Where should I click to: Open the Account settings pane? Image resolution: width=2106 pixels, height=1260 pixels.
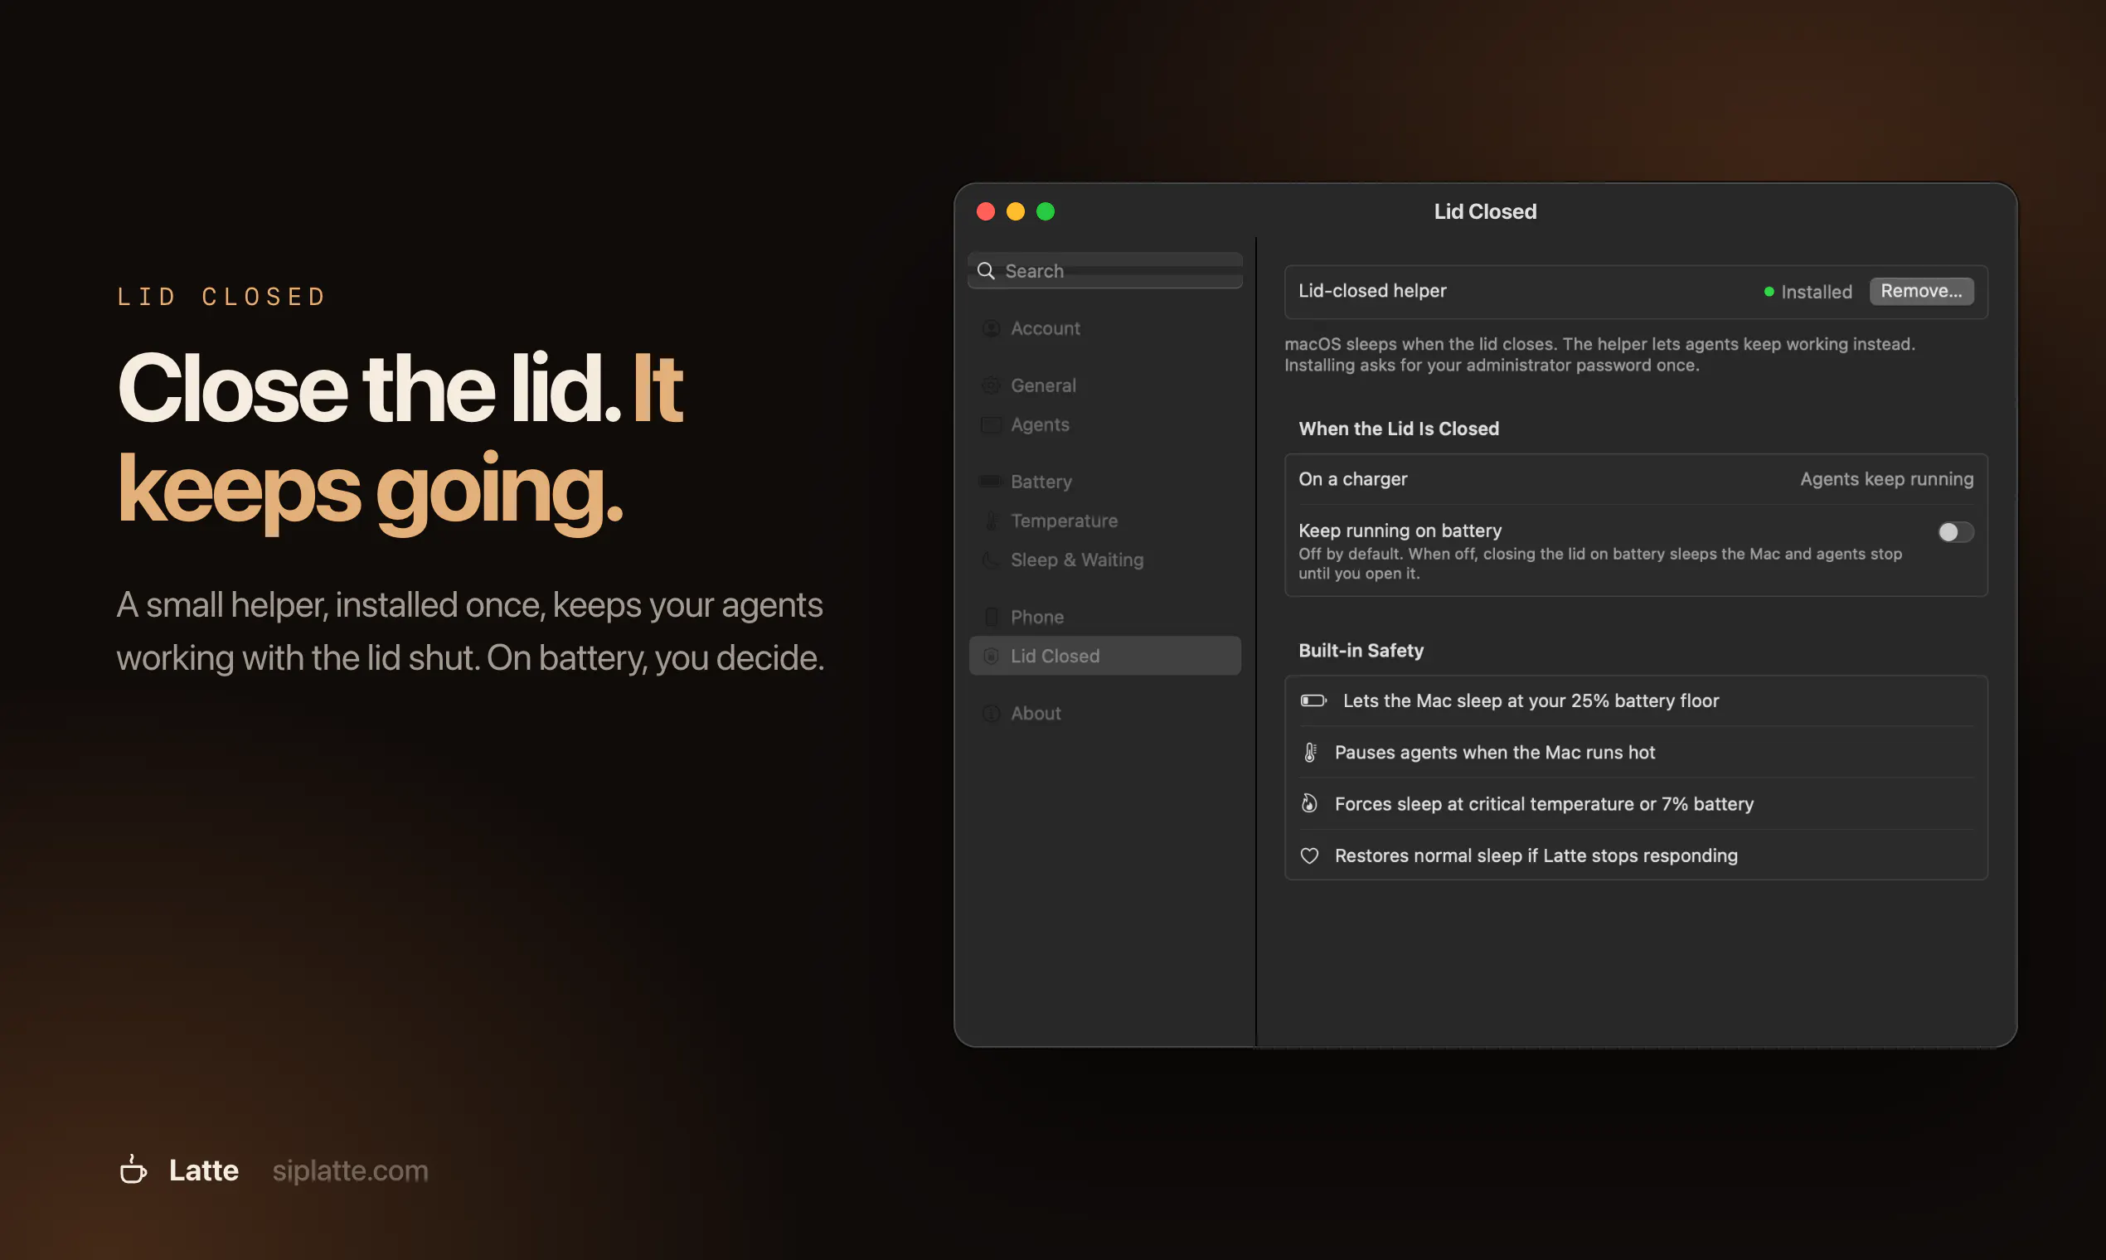coord(1104,328)
